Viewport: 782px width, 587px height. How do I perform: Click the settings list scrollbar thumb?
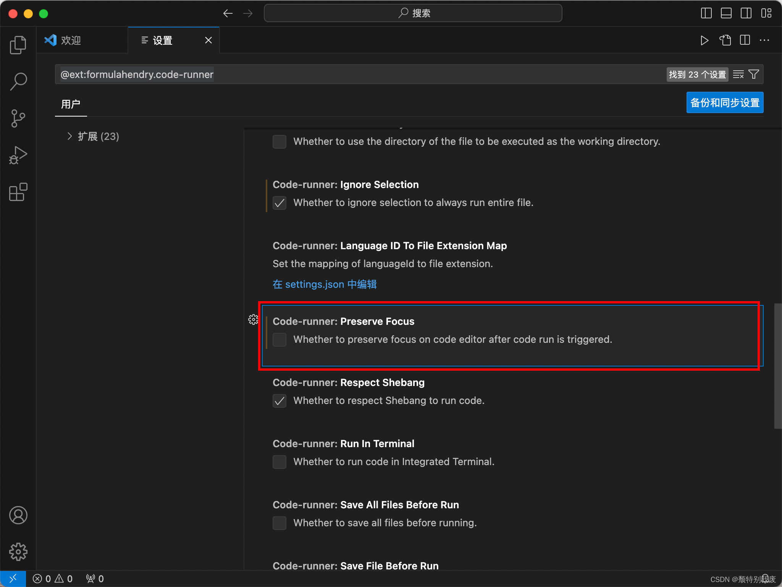(778, 366)
